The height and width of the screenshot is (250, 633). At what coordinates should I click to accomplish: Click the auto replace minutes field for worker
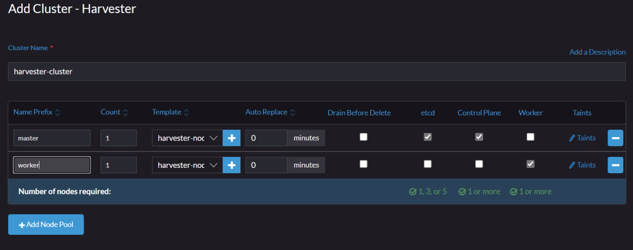coord(266,165)
